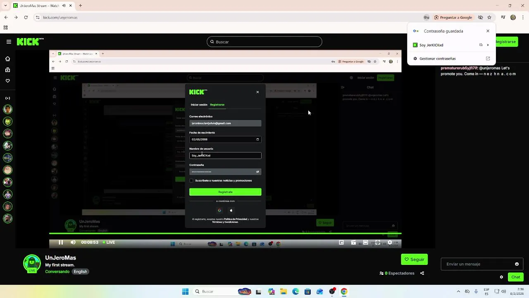This screenshot has width=529, height=298.
Task: Click the green stream progress bar
Action: [225, 233]
